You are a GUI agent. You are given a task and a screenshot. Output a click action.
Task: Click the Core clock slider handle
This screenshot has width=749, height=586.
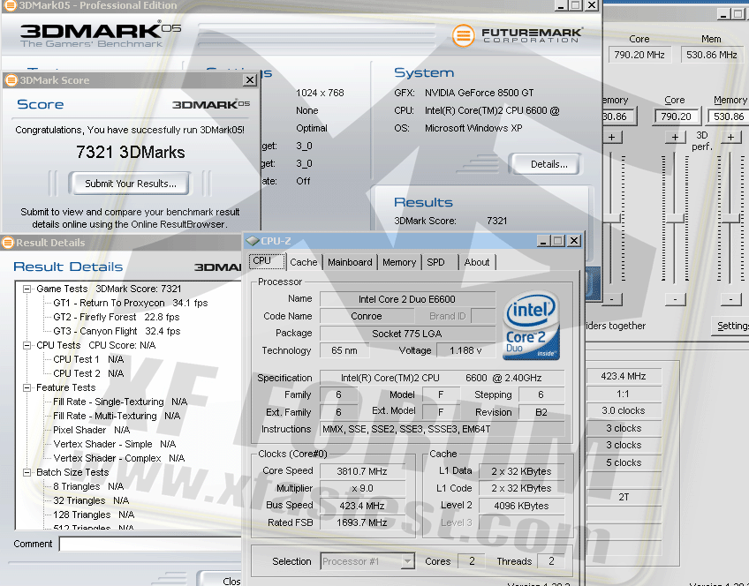click(x=675, y=218)
